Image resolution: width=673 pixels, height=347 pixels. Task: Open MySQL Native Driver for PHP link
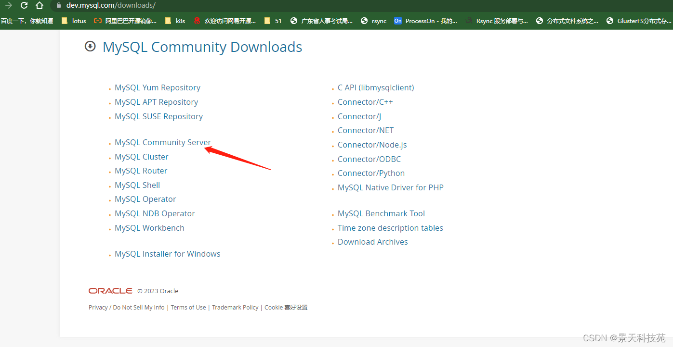391,187
